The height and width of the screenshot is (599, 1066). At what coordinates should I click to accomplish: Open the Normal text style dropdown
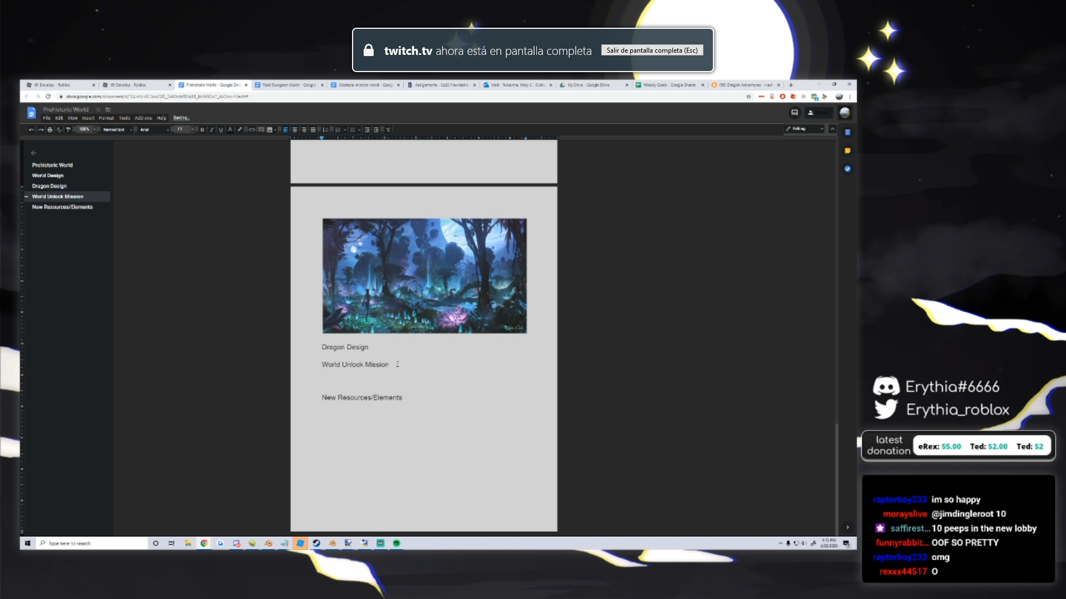(x=117, y=130)
